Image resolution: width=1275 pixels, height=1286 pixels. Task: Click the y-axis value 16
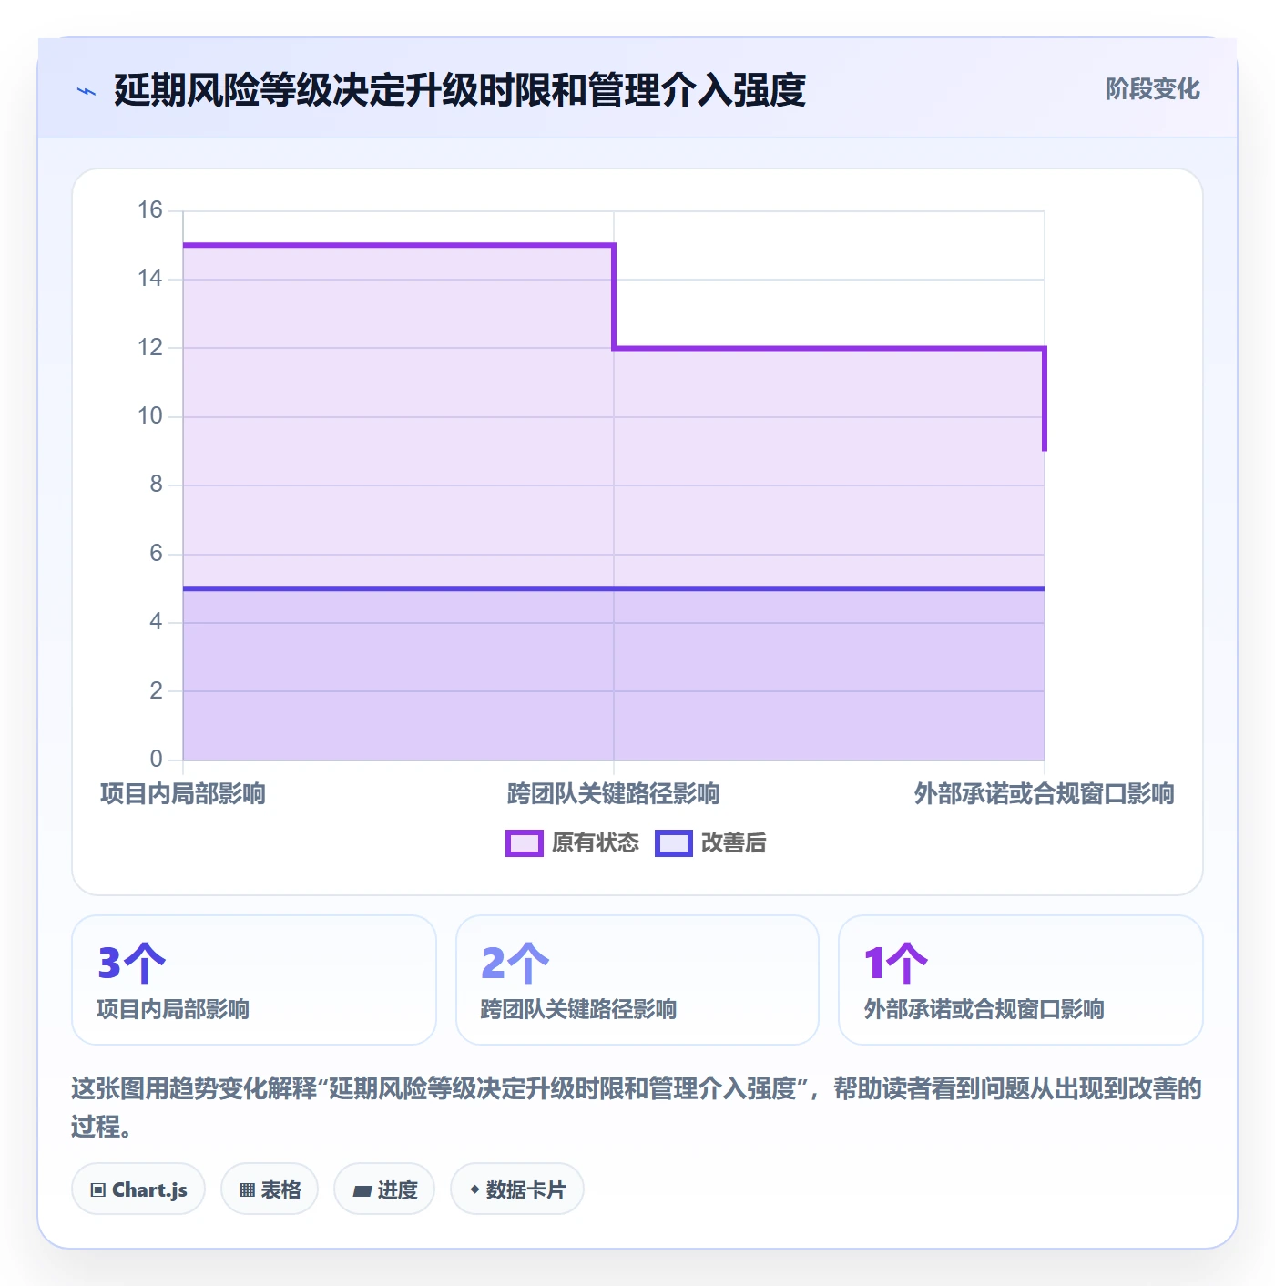(150, 210)
